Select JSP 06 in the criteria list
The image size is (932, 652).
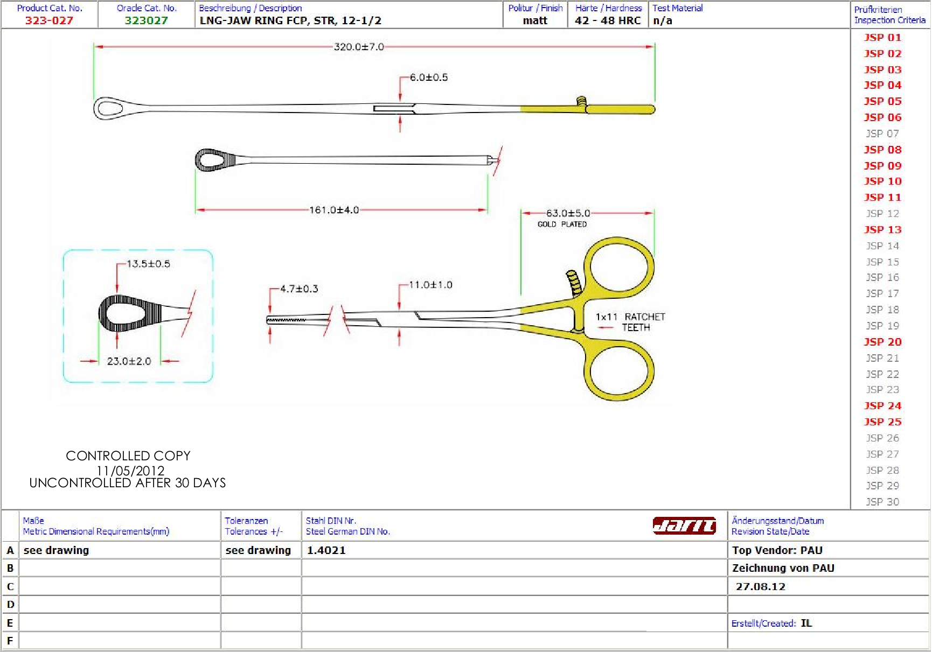(x=882, y=117)
